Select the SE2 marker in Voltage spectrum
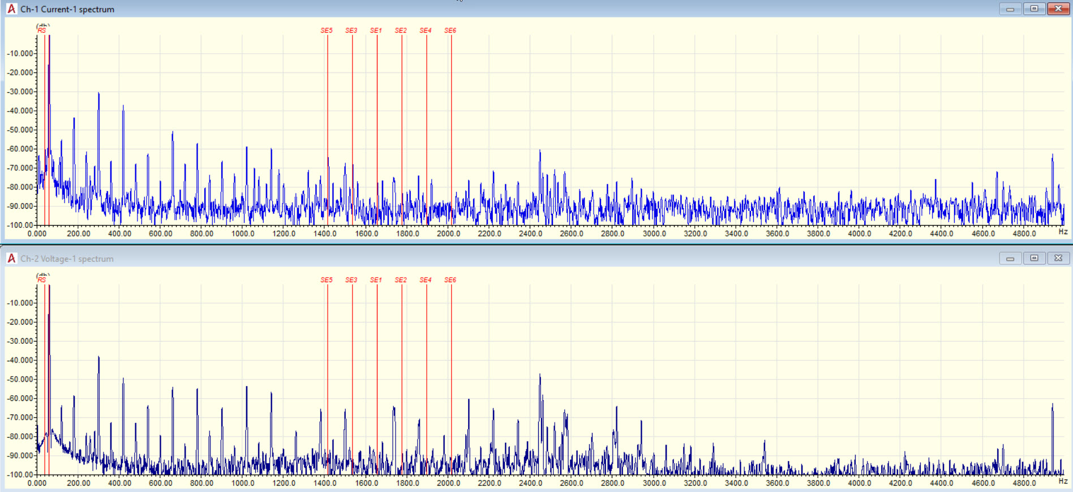The width and height of the screenshot is (1073, 492). click(x=401, y=280)
